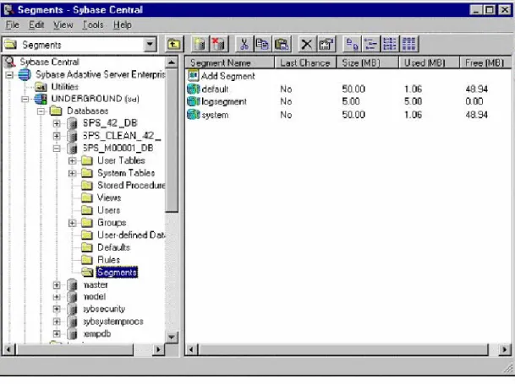Click the Up One Level folder icon
The height and width of the screenshot is (384, 515).
pos(173,44)
